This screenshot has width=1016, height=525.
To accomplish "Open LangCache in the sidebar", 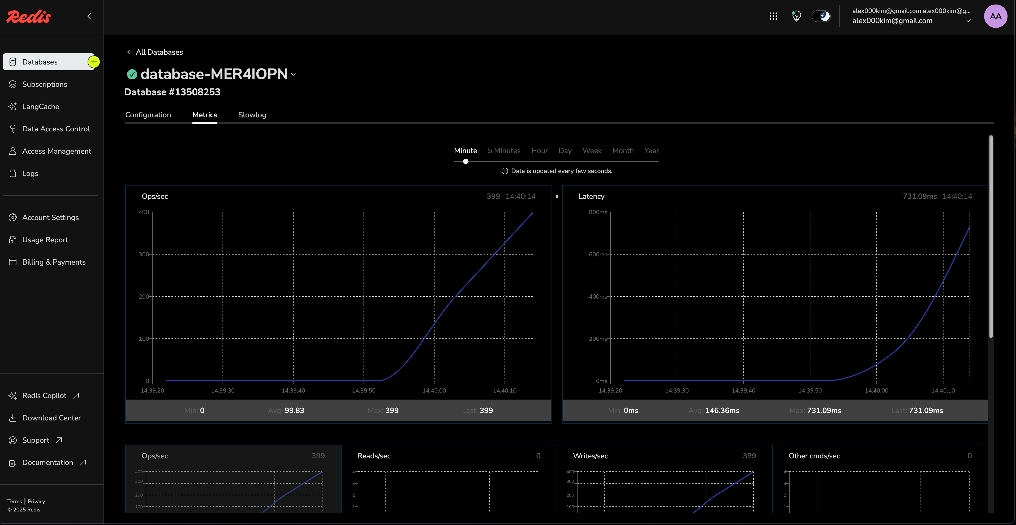I will coord(41,106).
